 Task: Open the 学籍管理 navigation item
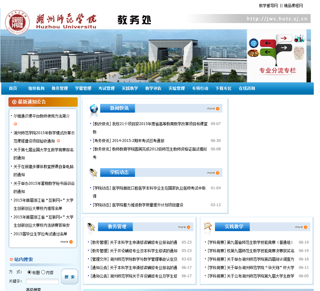83,88
